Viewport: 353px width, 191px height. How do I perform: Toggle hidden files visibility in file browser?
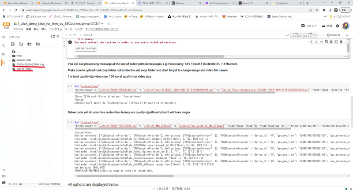[38, 44]
